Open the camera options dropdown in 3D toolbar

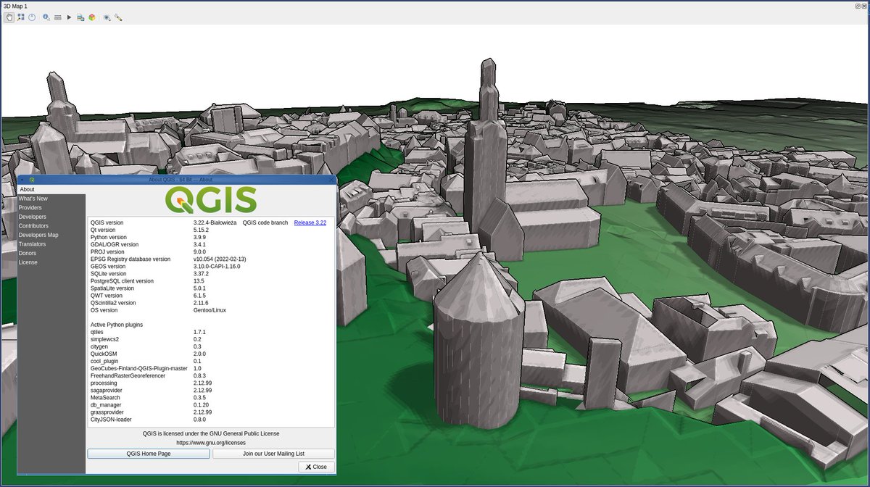point(107,17)
